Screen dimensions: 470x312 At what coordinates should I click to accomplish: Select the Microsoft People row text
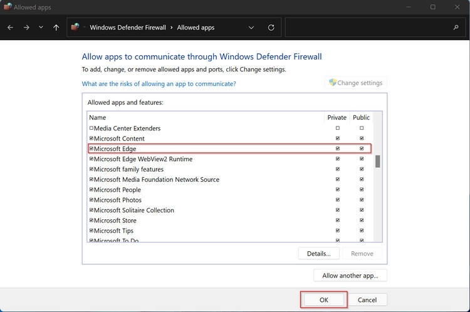pos(118,190)
